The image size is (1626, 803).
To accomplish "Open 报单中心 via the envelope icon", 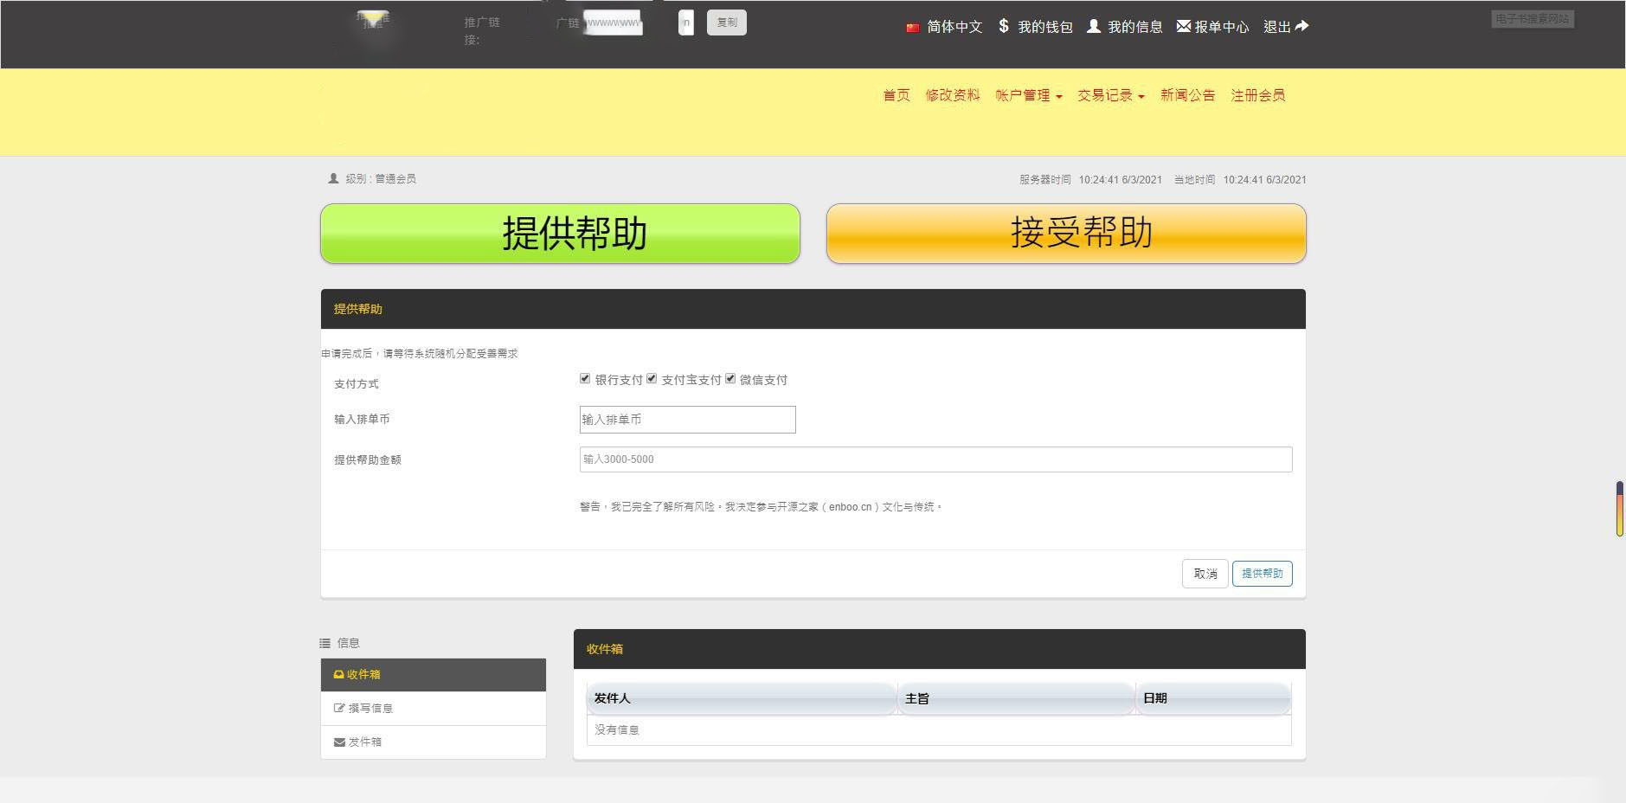I will tap(1183, 27).
